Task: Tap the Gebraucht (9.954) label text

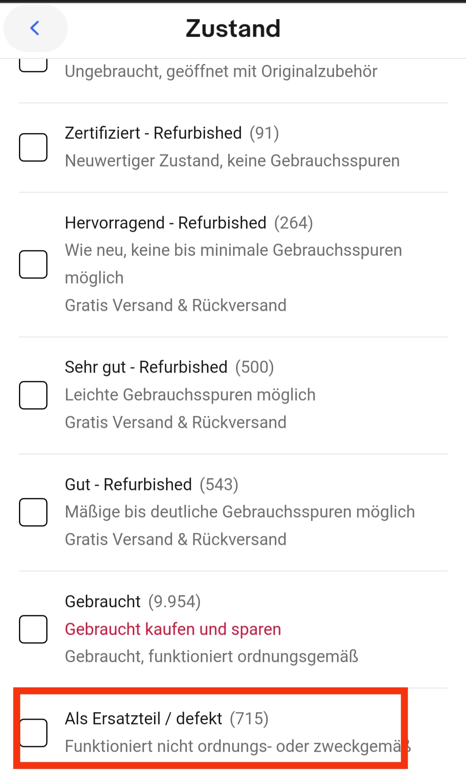Action: [103, 602]
